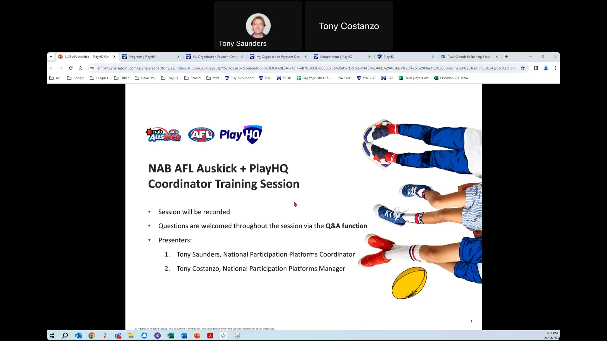Screen dimensions: 607x341
Task: Open the side panel icon
Action: (536, 68)
